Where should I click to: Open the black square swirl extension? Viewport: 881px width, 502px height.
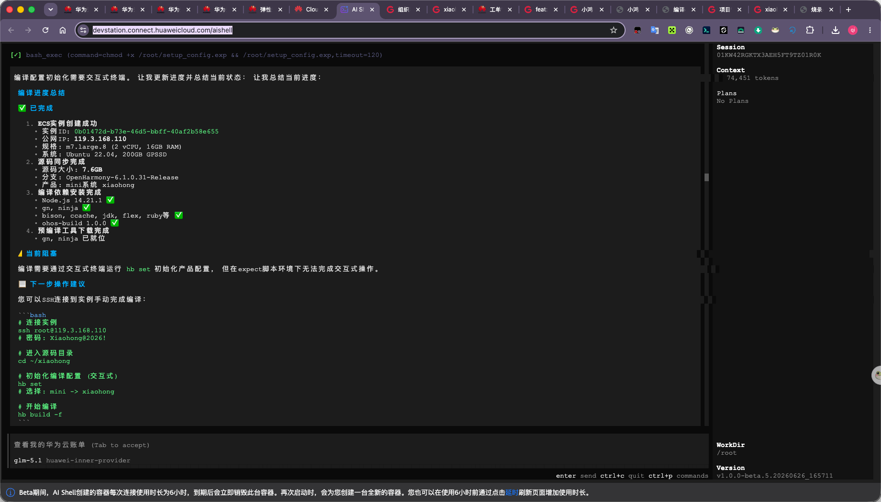(724, 30)
